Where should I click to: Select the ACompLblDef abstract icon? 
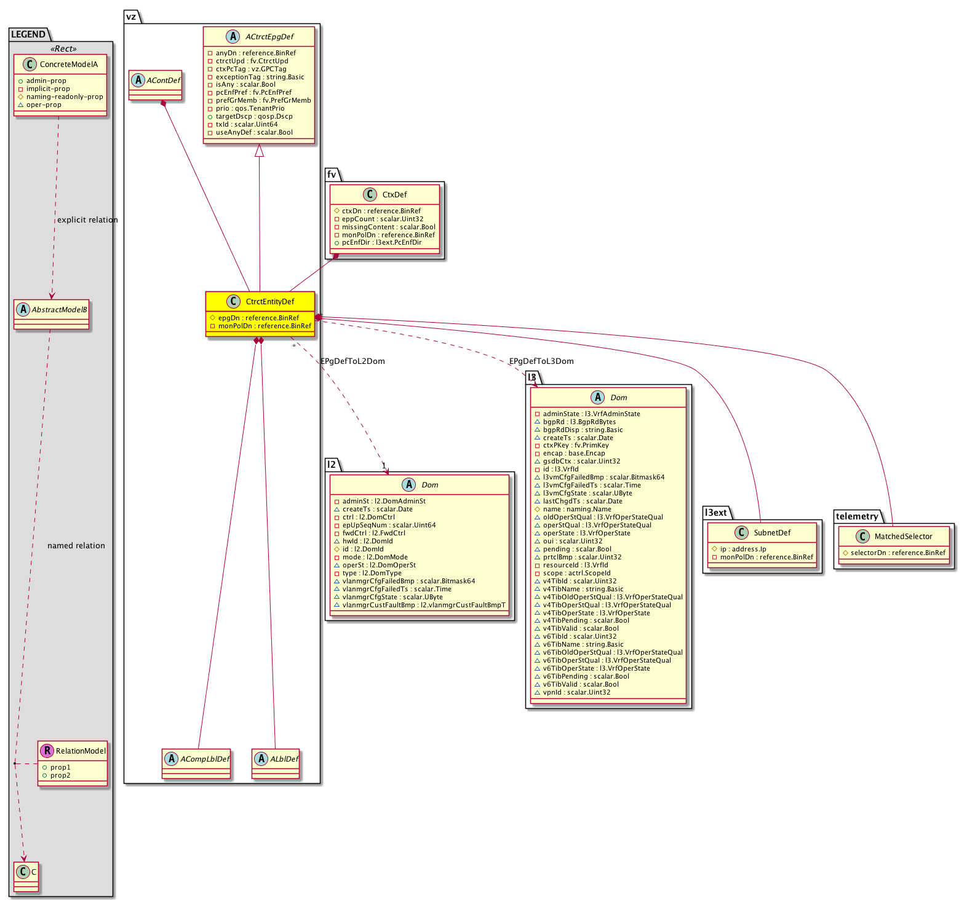tap(172, 759)
